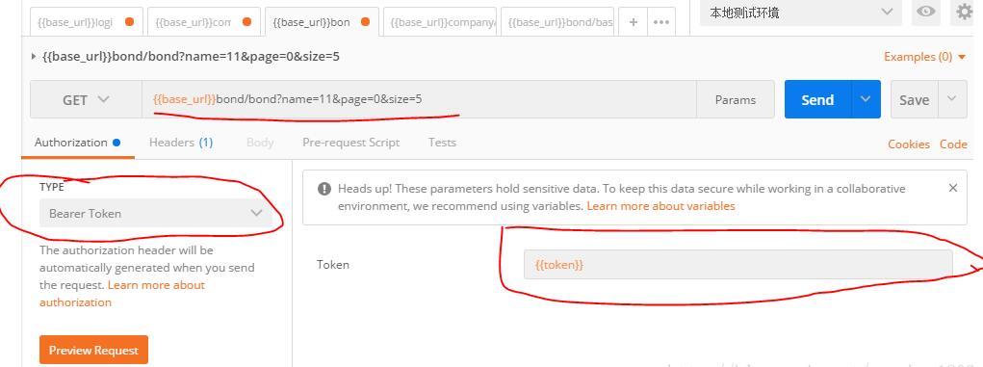This screenshot has height=367, width=983.
Task: Click the Preview Request button
Action: [x=94, y=350]
